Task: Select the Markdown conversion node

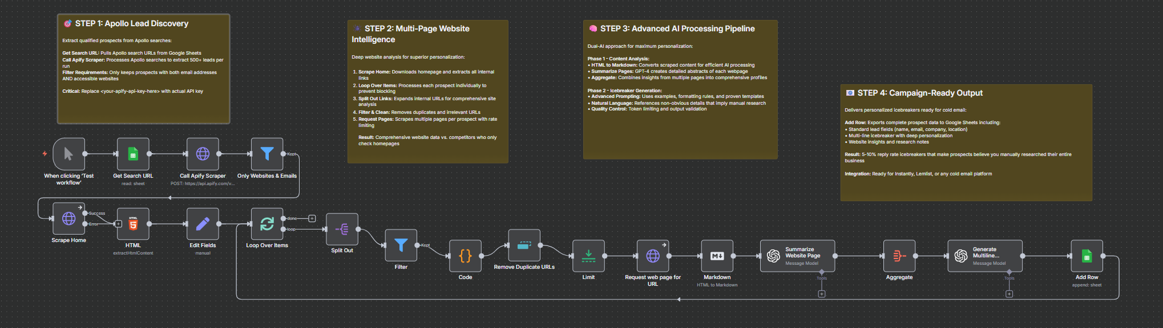Action: click(717, 256)
